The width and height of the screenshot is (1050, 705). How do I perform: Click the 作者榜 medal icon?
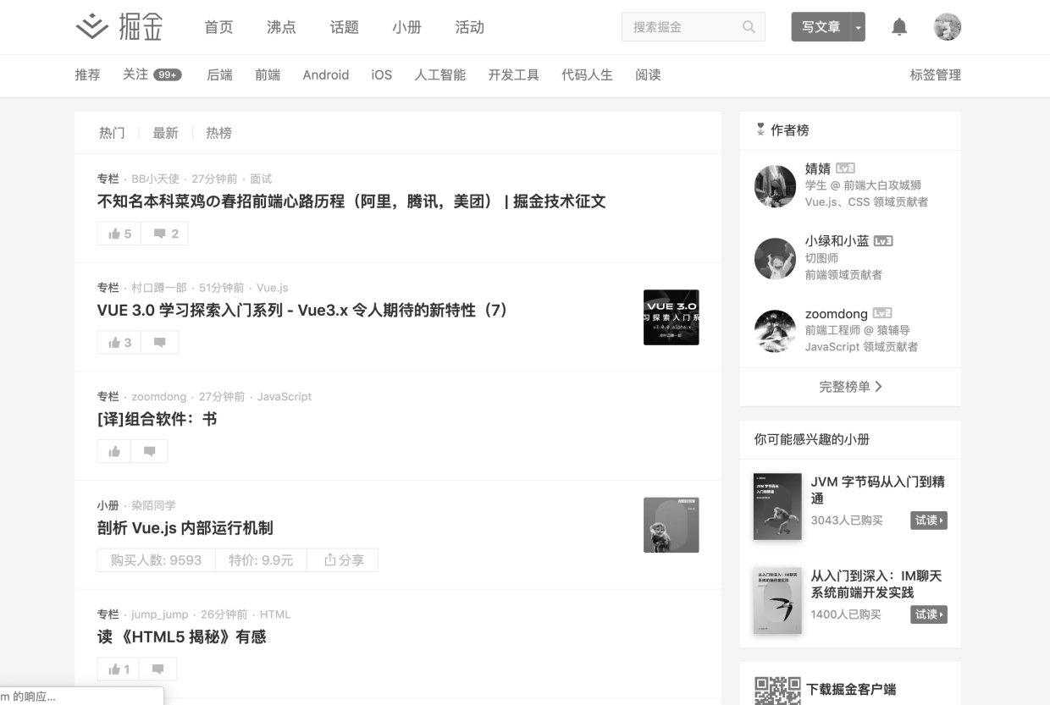coord(760,129)
